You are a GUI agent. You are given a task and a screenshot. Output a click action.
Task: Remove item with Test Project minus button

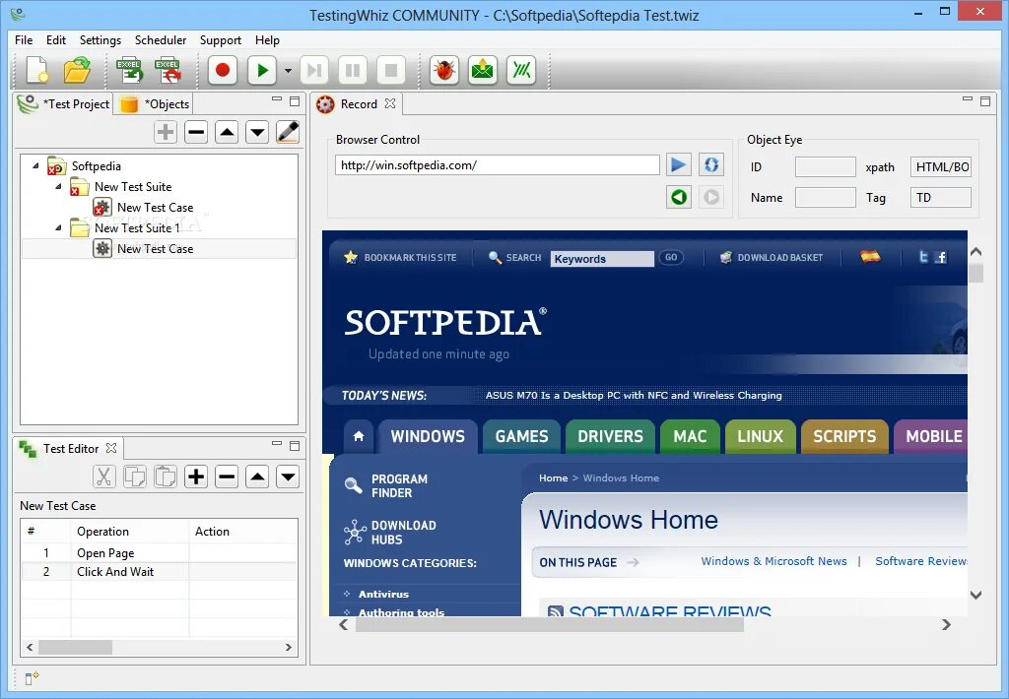(196, 132)
